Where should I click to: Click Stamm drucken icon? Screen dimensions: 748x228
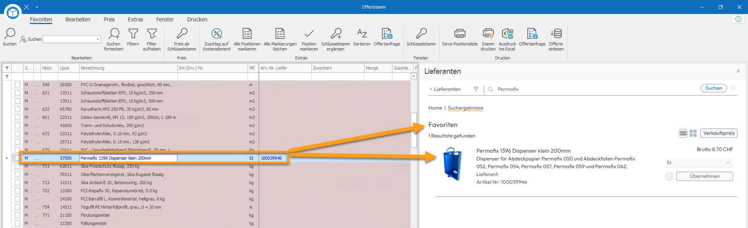point(488,34)
